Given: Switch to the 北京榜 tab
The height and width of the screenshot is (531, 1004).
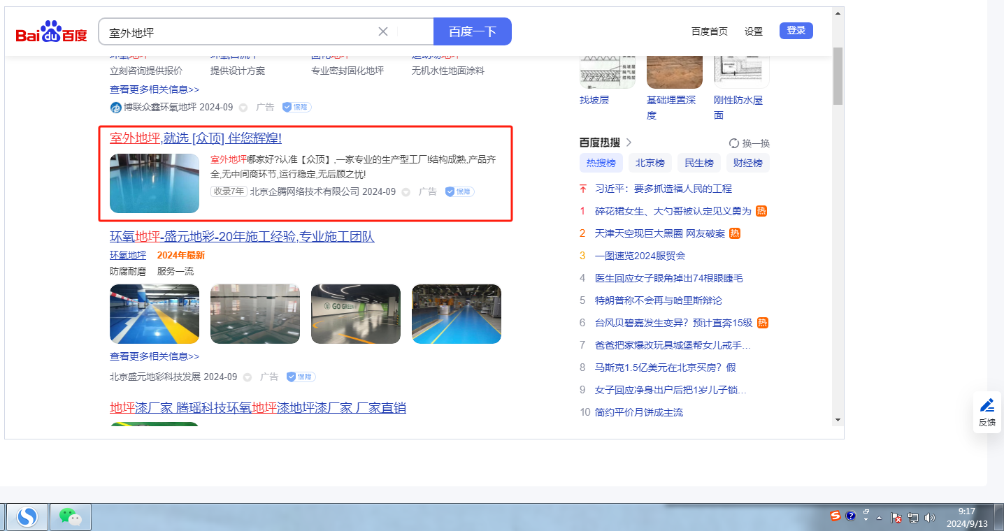Looking at the screenshot, I should click(x=650, y=163).
